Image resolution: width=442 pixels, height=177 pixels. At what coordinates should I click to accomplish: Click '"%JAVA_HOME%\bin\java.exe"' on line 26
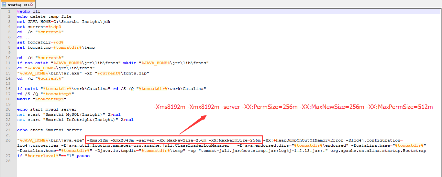tap(51, 140)
